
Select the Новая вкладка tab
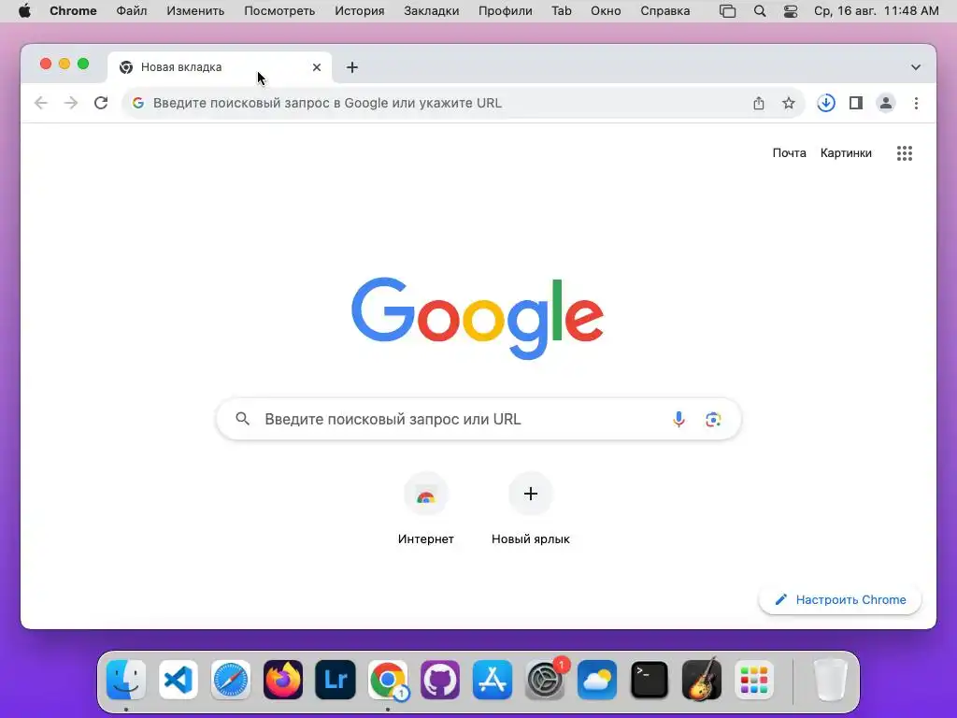point(220,67)
